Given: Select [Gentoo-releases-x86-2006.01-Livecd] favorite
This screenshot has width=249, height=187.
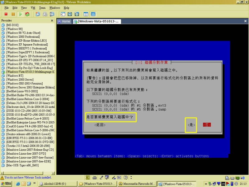Looking at the screenshot, I should point(28,134).
